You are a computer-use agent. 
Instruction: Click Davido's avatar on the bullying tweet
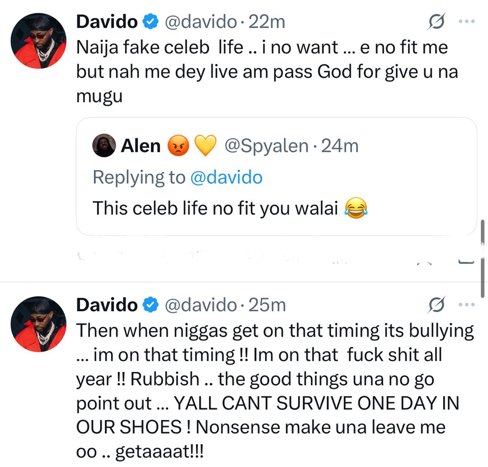pyautogui.click(x=38, y=324)
